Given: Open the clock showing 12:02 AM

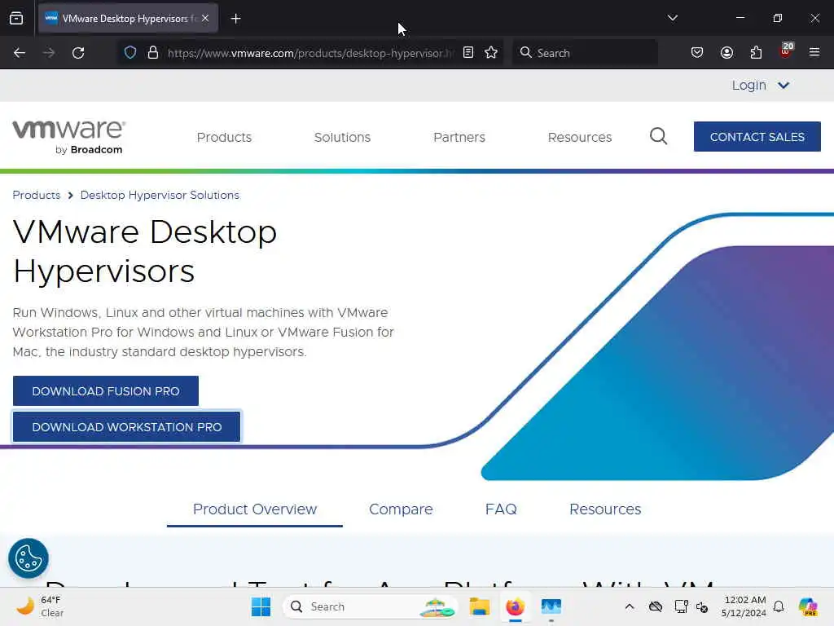Looking at the screenshot, I should click(x=744, y=606).
